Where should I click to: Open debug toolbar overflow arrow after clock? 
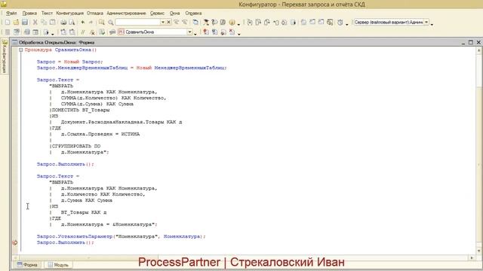[x=347, y=24]
